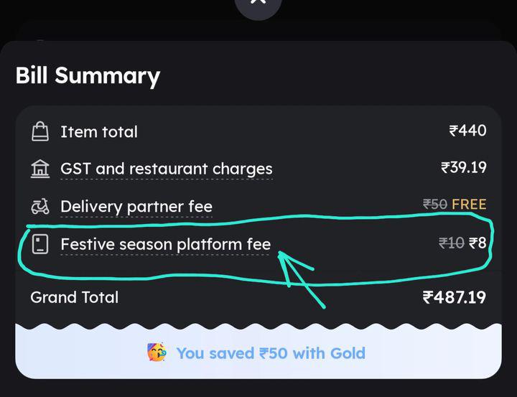Tap the struck-through ₹50 delivery fee

coord(435,205)
